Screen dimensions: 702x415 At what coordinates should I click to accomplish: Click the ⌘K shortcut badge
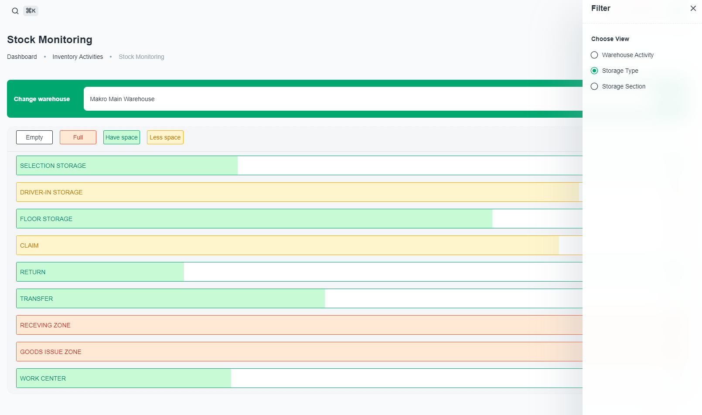[31, 11]
